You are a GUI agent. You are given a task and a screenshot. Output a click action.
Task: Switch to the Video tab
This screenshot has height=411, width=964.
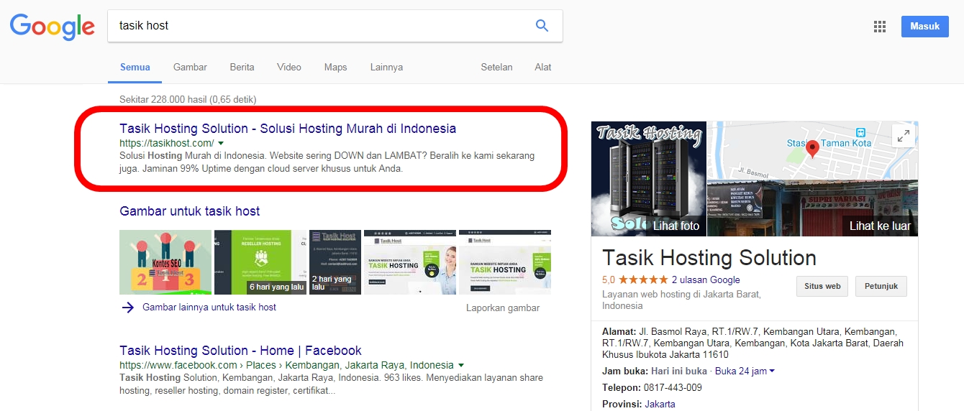click(289, 67)
